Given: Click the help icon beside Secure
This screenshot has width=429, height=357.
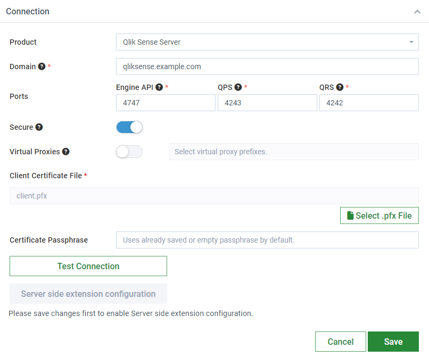Looking at the screenshot, I should coord(39,127).
